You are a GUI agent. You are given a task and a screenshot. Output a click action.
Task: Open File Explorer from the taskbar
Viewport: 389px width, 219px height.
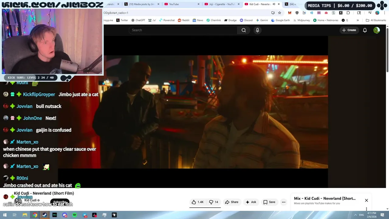click(25, 215)
